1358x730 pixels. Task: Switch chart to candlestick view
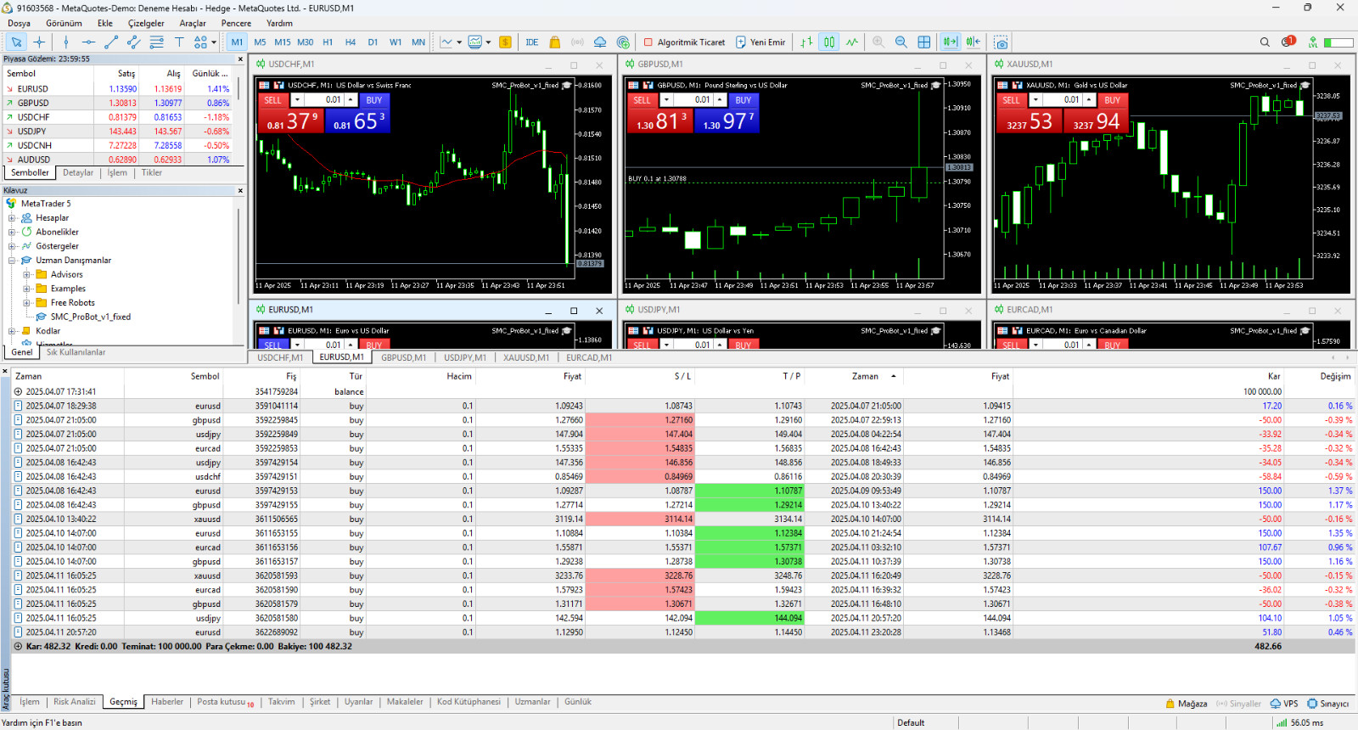click(829, 42)
